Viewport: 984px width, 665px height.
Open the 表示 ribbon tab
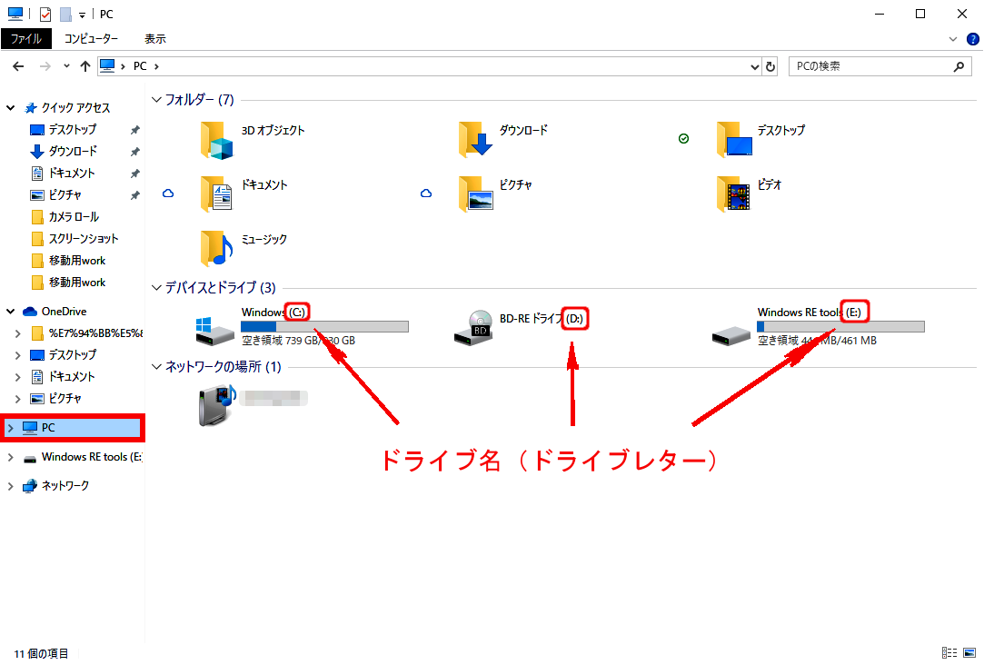point(155,39)
